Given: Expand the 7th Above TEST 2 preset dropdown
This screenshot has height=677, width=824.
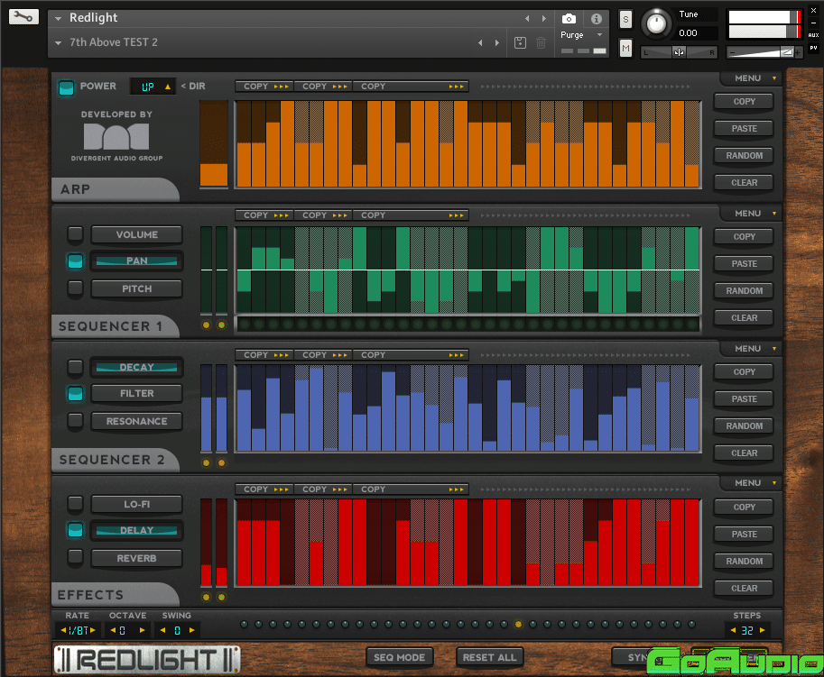Looking at the screenshot, I should pyautogui.click(x=59, y=42).
